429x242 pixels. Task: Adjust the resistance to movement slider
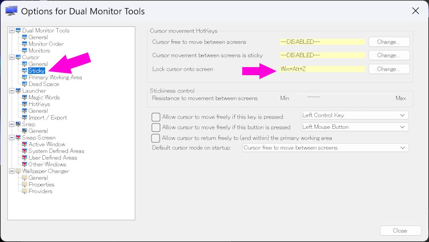[314, 97]
